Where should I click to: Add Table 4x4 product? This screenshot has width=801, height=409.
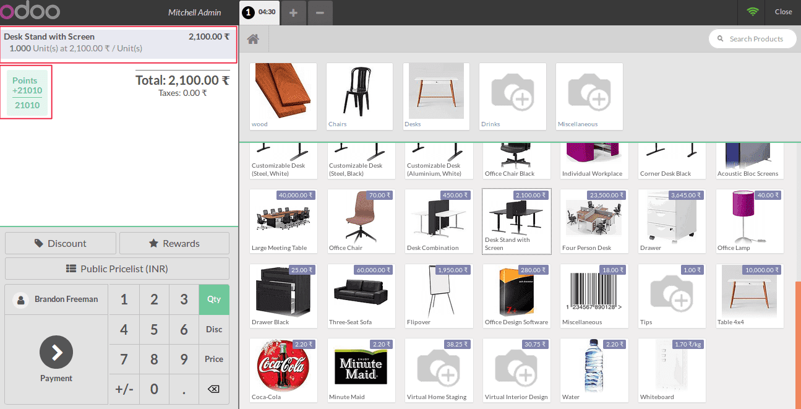[x=750, y=296]
